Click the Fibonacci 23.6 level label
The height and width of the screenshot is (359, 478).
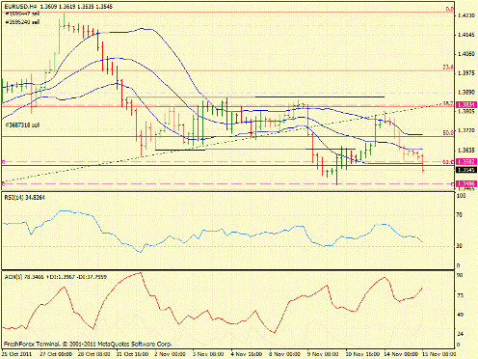click(448, 68)
